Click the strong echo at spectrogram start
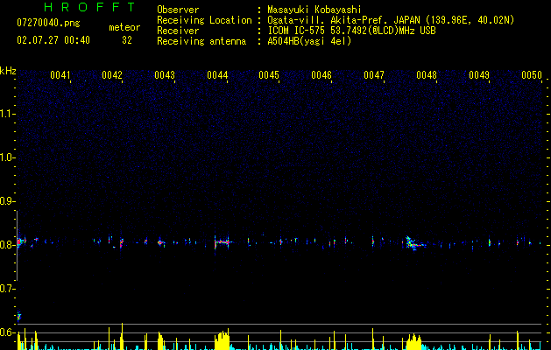 21,241
